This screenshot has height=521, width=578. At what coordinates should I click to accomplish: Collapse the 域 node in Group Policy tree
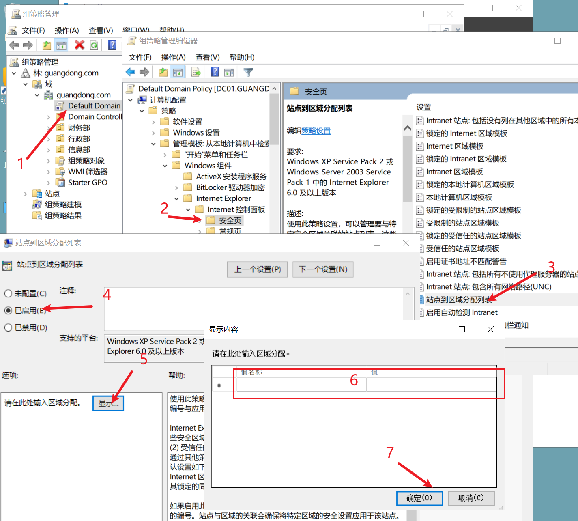[x=26, y=84]
